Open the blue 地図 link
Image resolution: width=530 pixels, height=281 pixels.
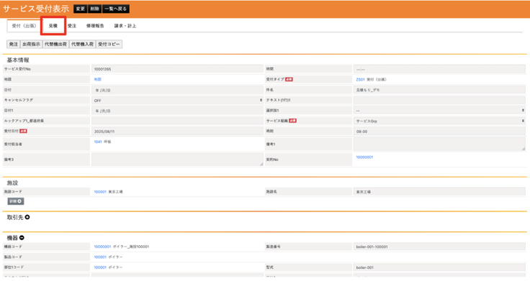pyautogui.click(x=97, y=79)
